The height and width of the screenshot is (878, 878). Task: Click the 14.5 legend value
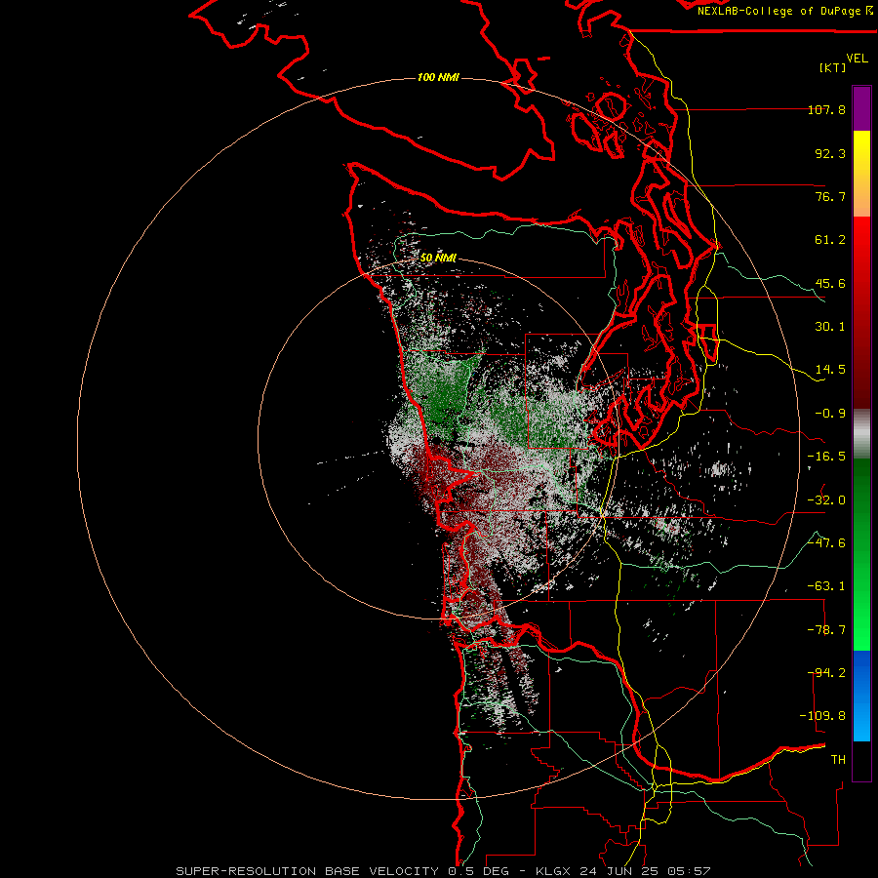click(x=830, y=370)
